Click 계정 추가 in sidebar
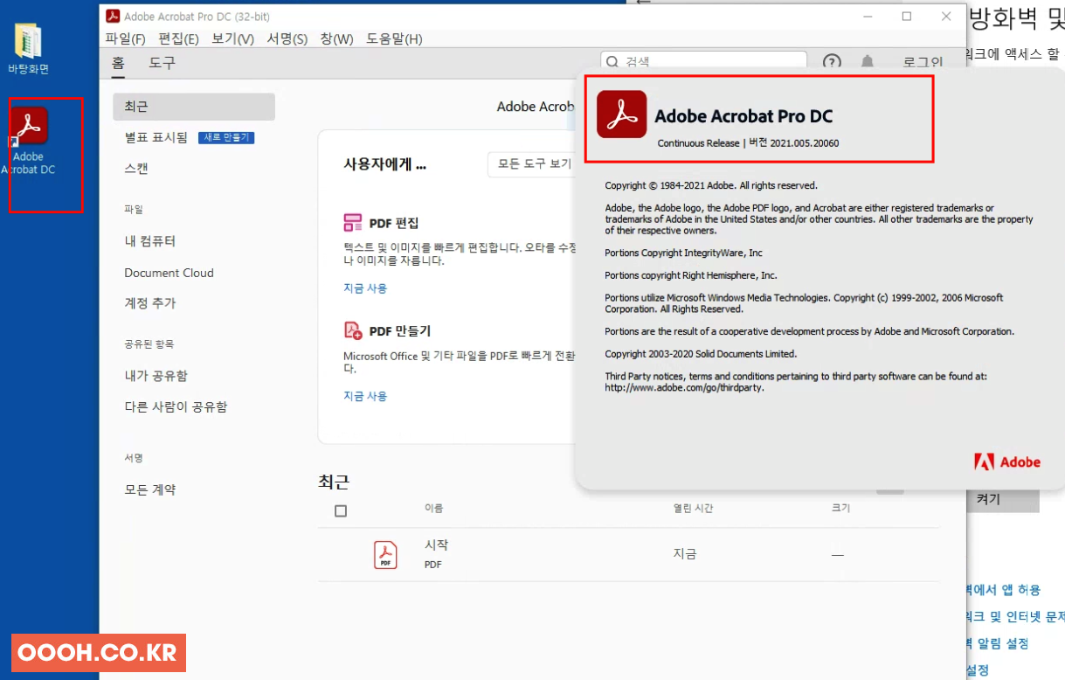 pyautogui.click(x=150, y=303)
